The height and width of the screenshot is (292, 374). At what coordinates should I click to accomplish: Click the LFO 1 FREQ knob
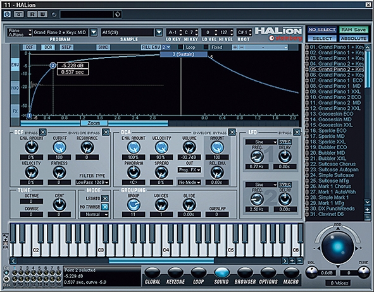[257, 157]
